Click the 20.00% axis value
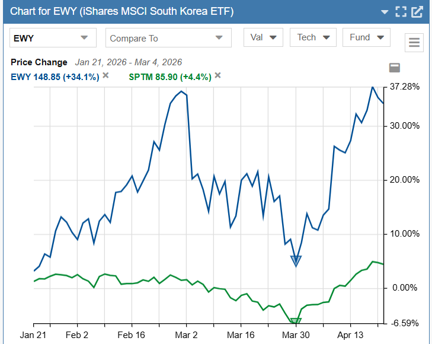This screenshot has height=344, width=432. click(405, 180)
